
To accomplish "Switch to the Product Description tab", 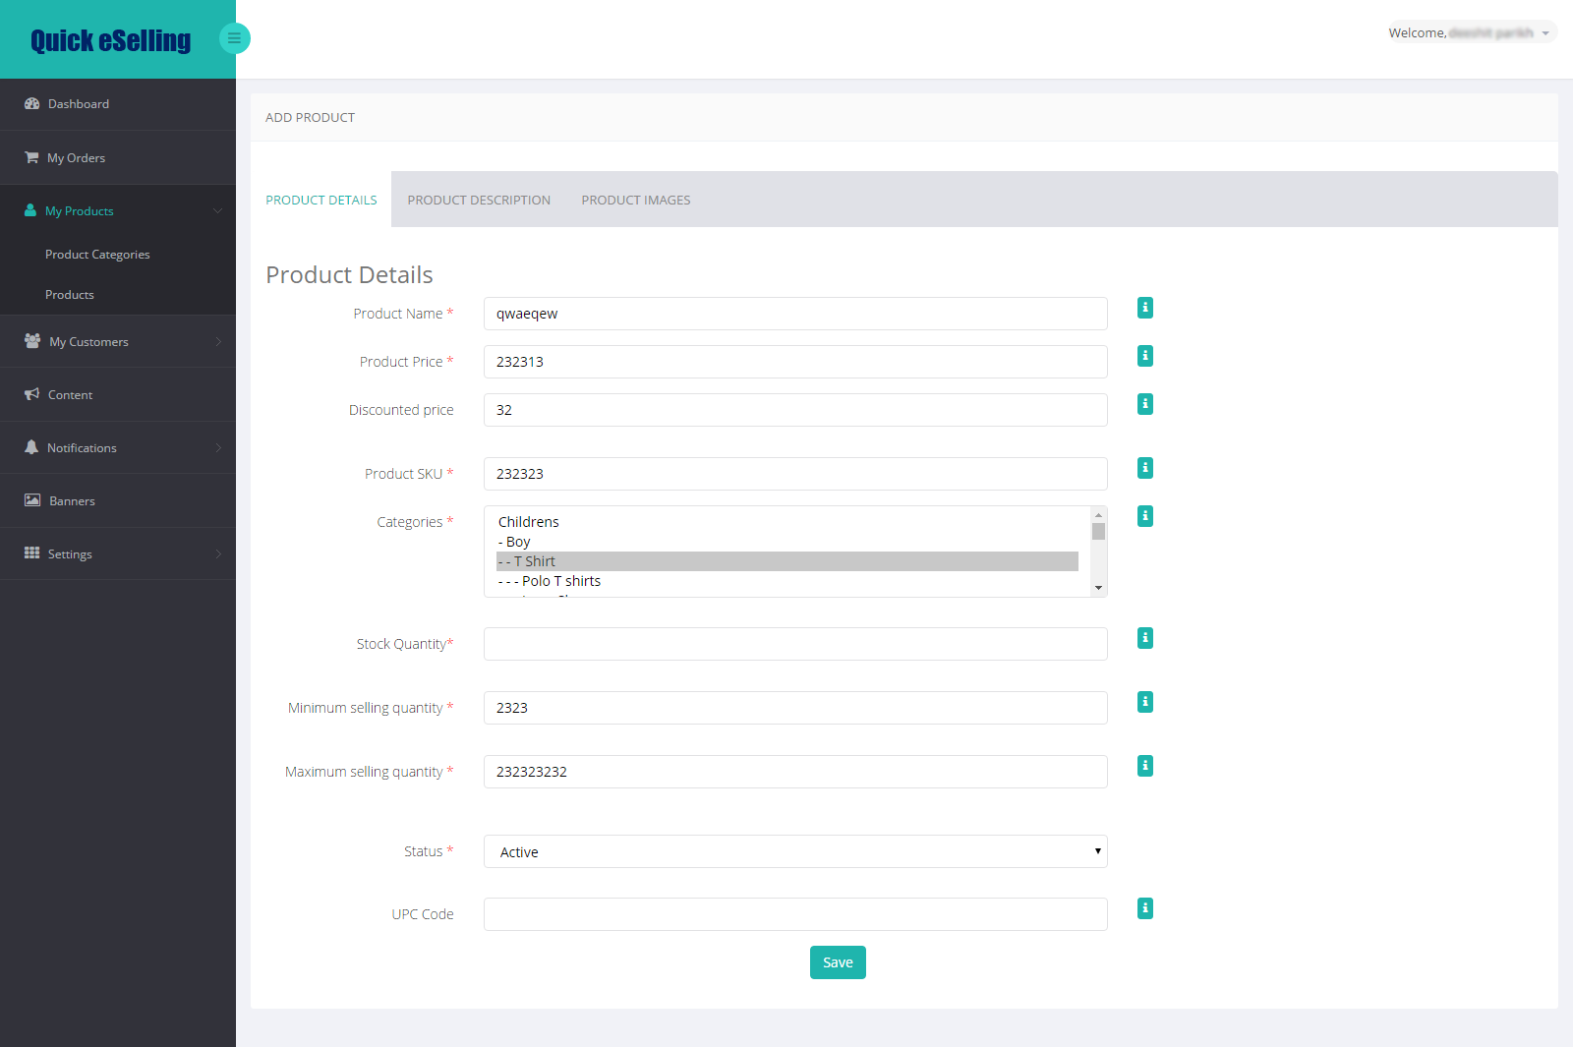I will pos(479,200).
